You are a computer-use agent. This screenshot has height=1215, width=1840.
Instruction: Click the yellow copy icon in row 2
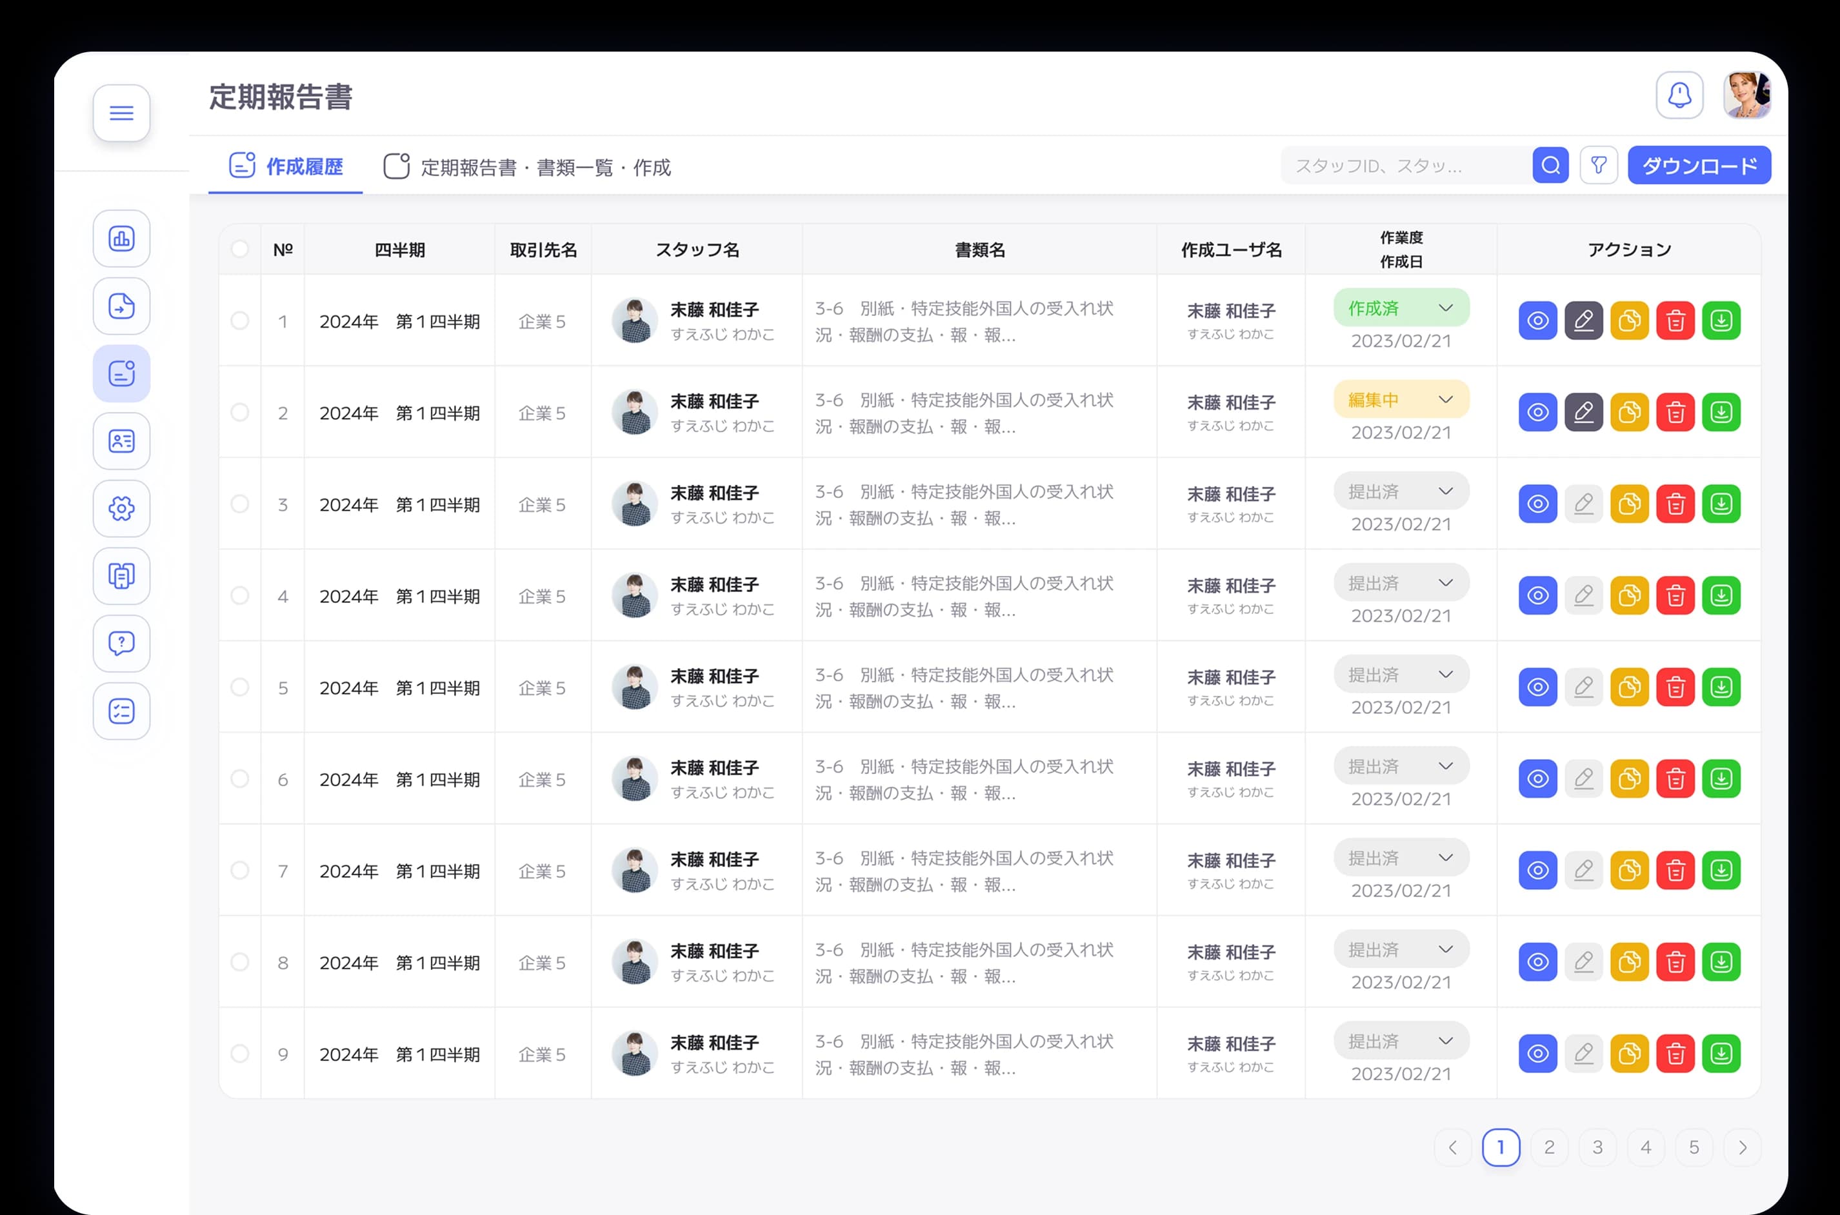[1629, 412]
